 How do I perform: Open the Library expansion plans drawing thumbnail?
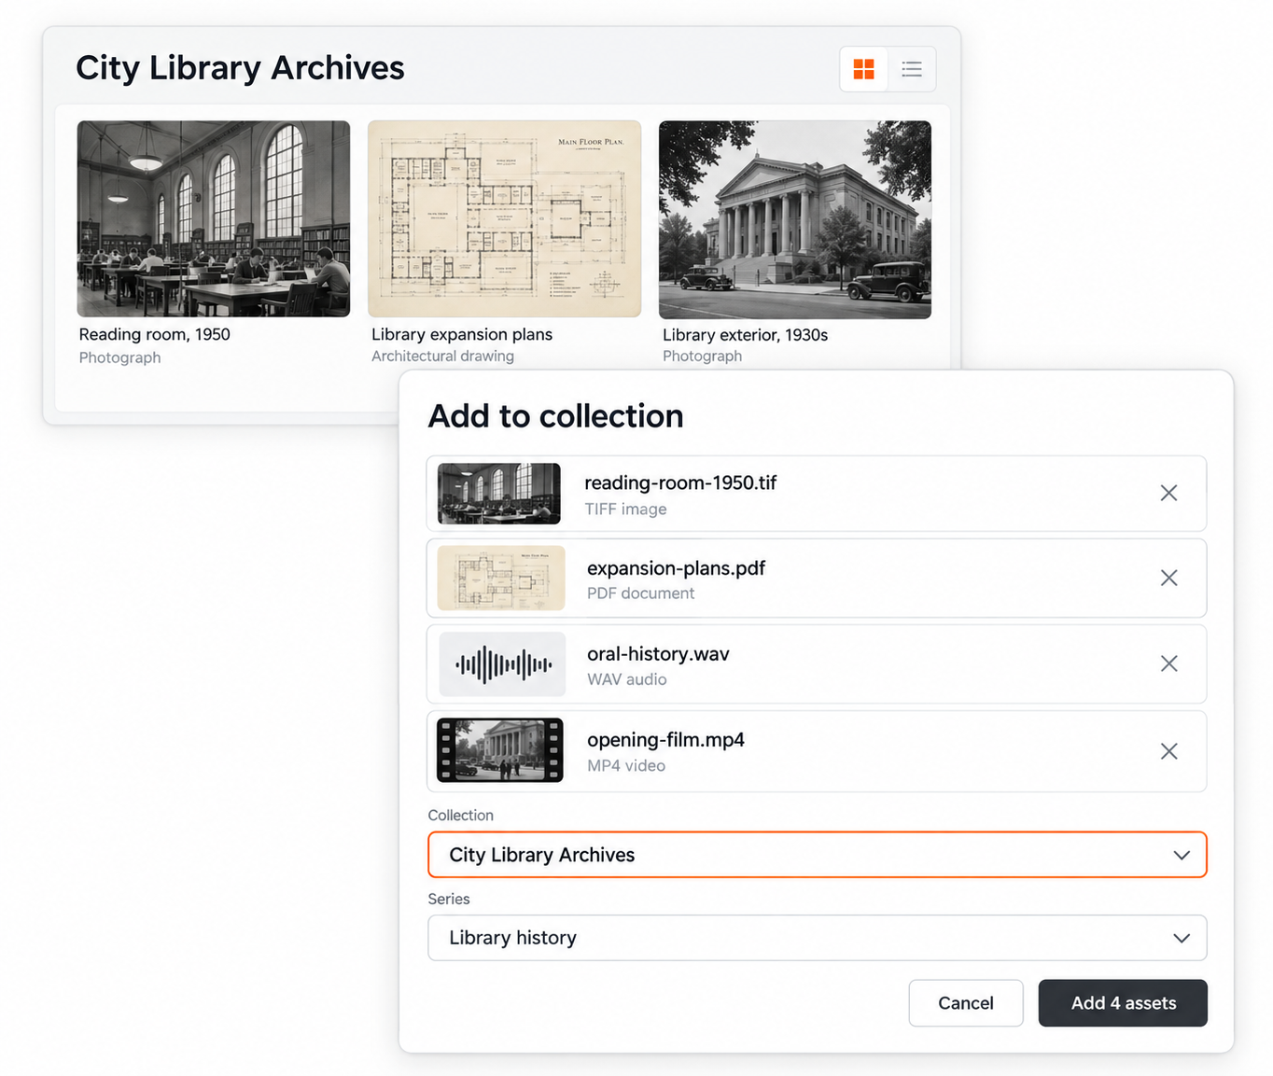tap(504, 218)
